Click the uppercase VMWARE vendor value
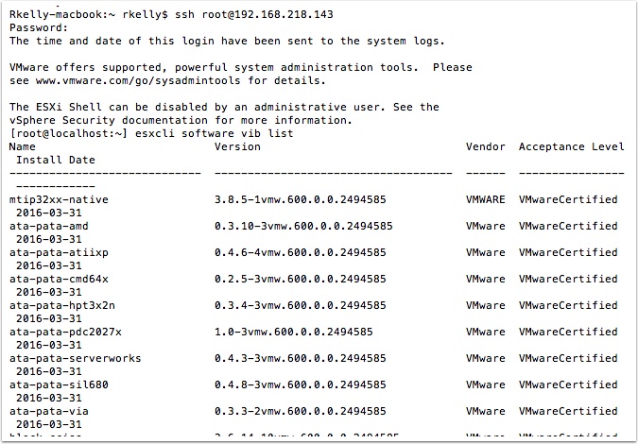The width and height of the screenshot is (638, 444). pyautogui.click(x=486, y=199)
